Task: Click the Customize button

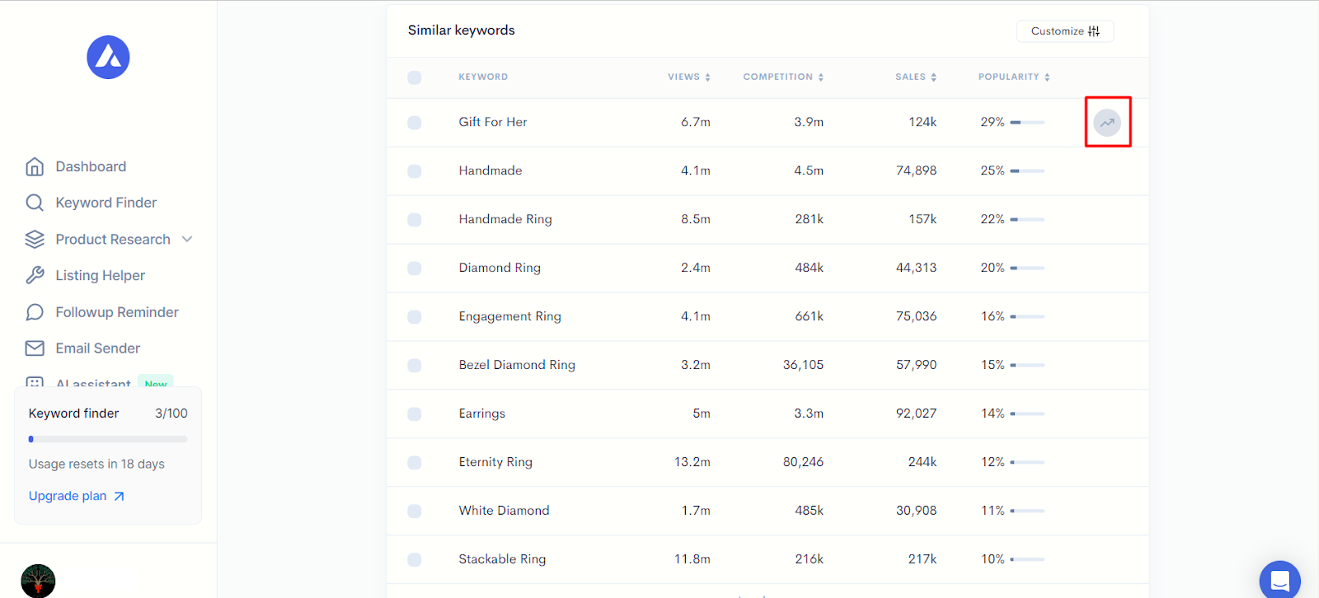Action: (x=1065, y=31)
